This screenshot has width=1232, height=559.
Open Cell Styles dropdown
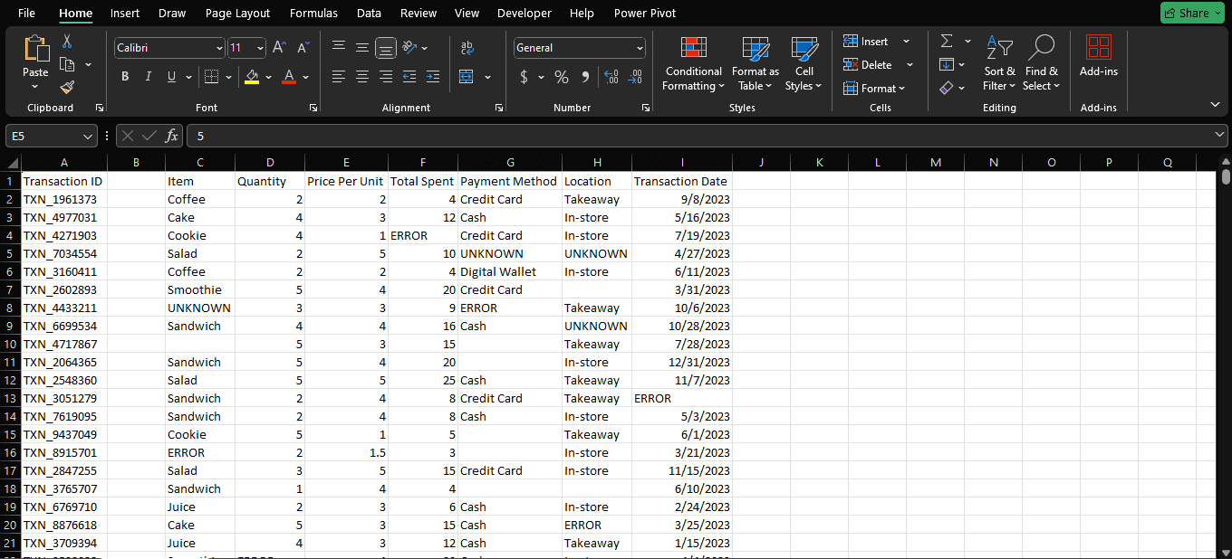click(804, 63)
